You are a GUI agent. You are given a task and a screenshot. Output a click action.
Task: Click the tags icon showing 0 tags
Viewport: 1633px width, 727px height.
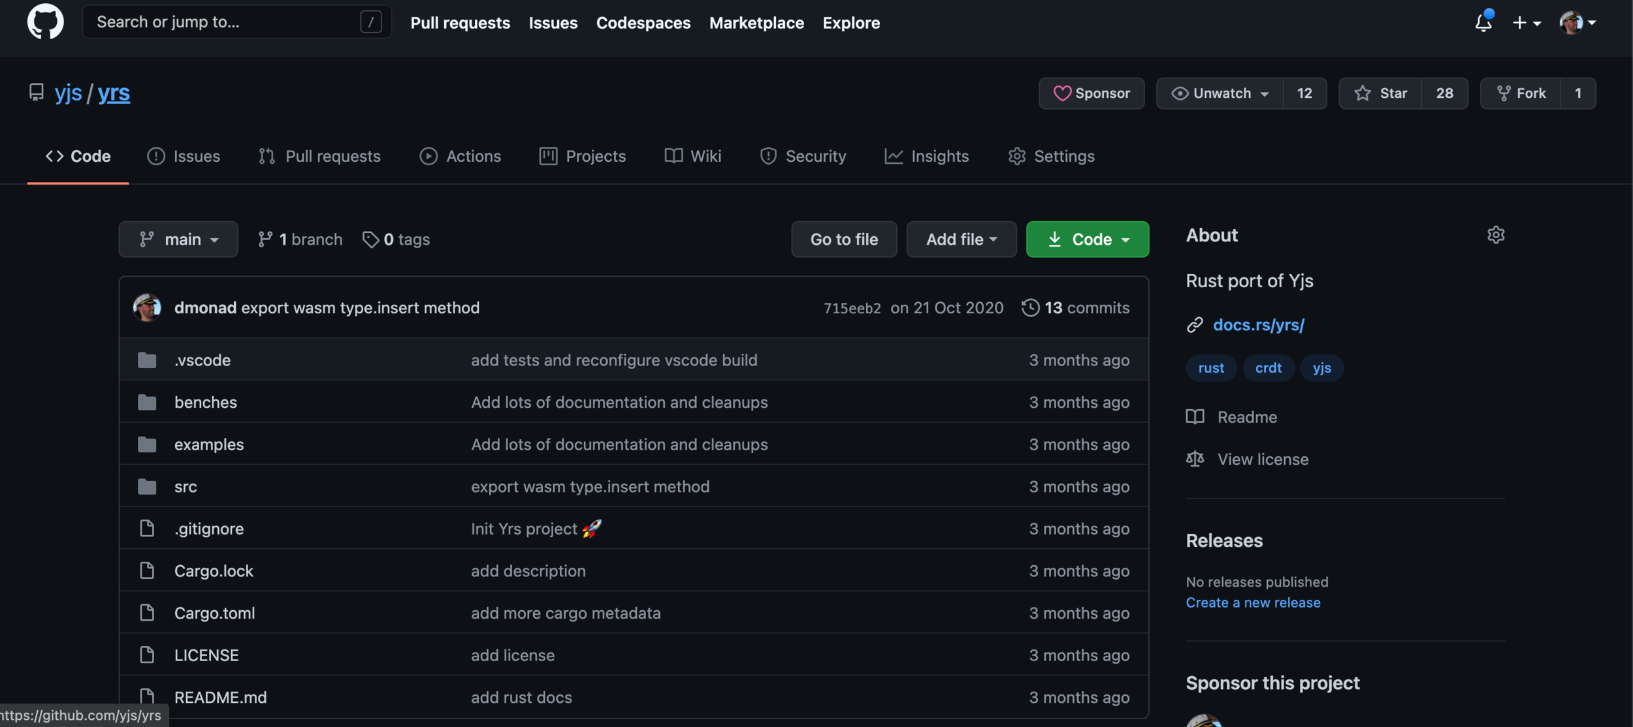(370, 240)
